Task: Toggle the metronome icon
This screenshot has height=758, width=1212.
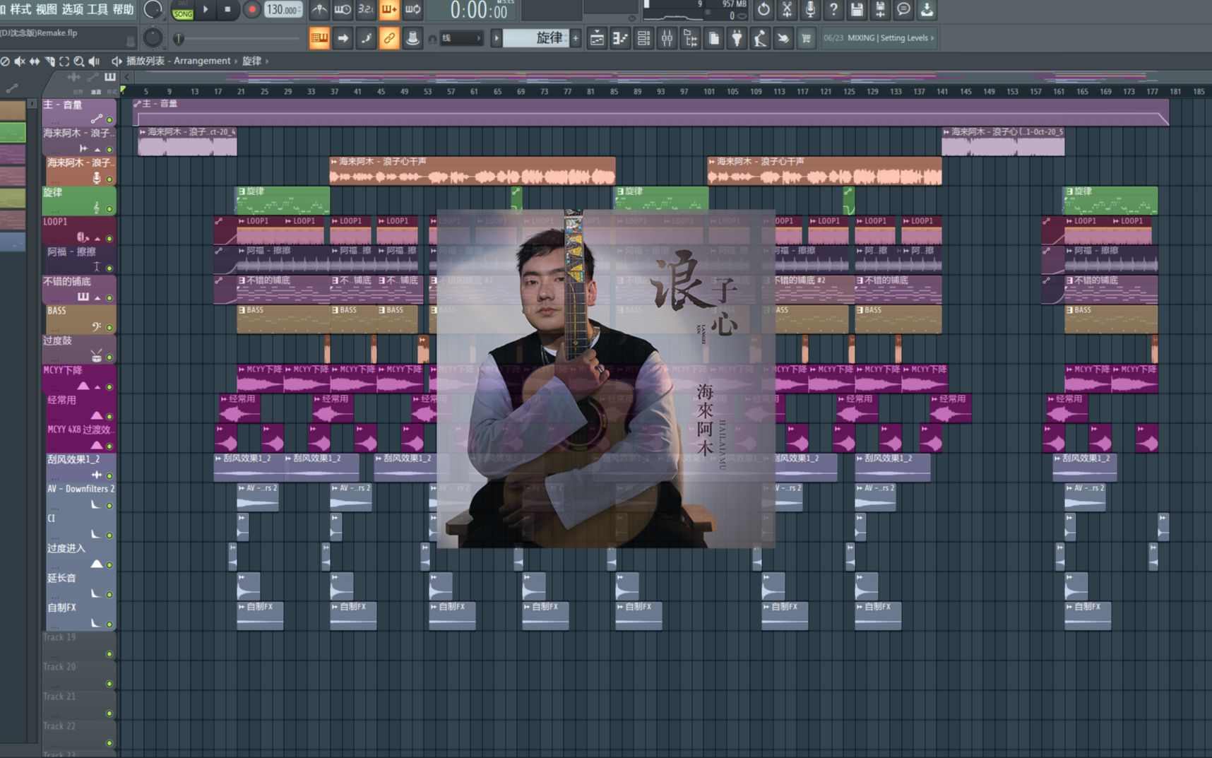Action: (319, 10)
